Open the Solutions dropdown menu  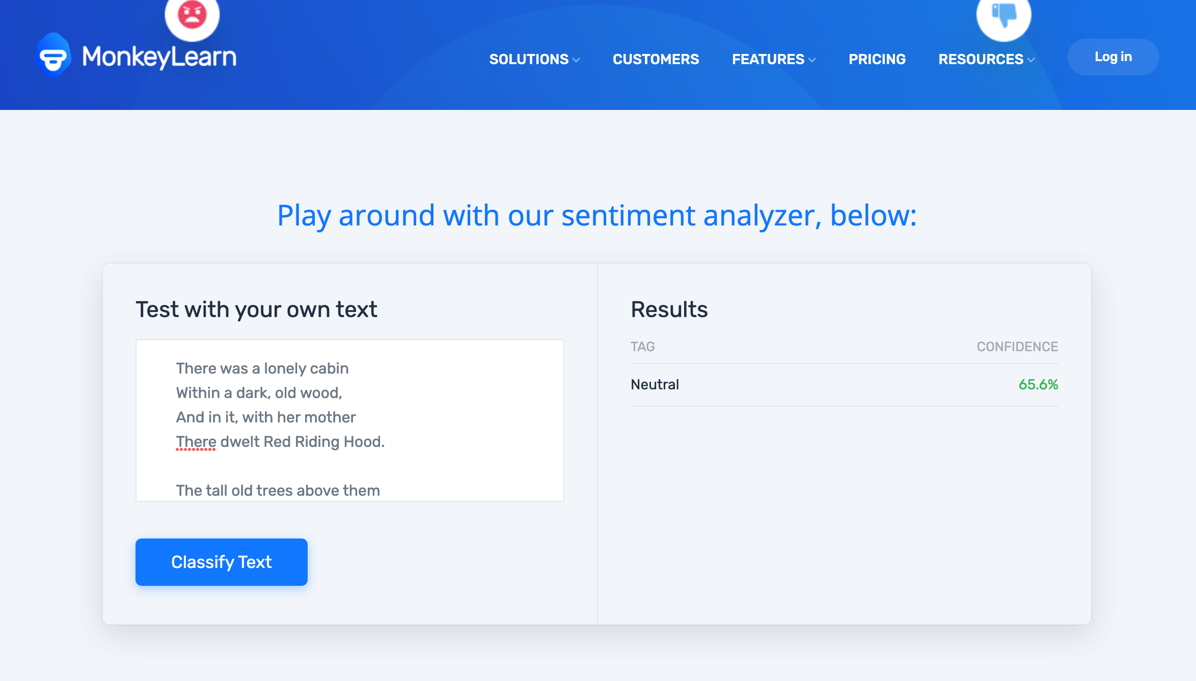point(535,58)
